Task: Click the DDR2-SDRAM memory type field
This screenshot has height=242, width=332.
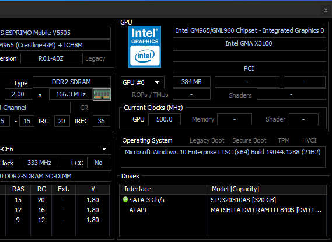Action: point(72,82)
